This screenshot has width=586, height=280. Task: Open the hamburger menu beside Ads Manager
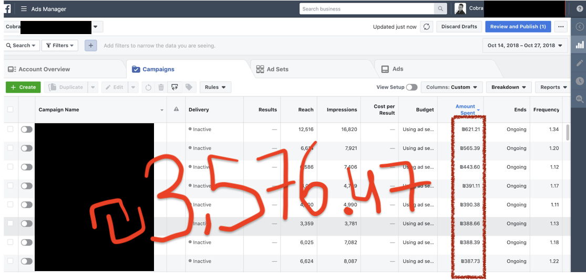pyautogui.click(x=24, y=9)
